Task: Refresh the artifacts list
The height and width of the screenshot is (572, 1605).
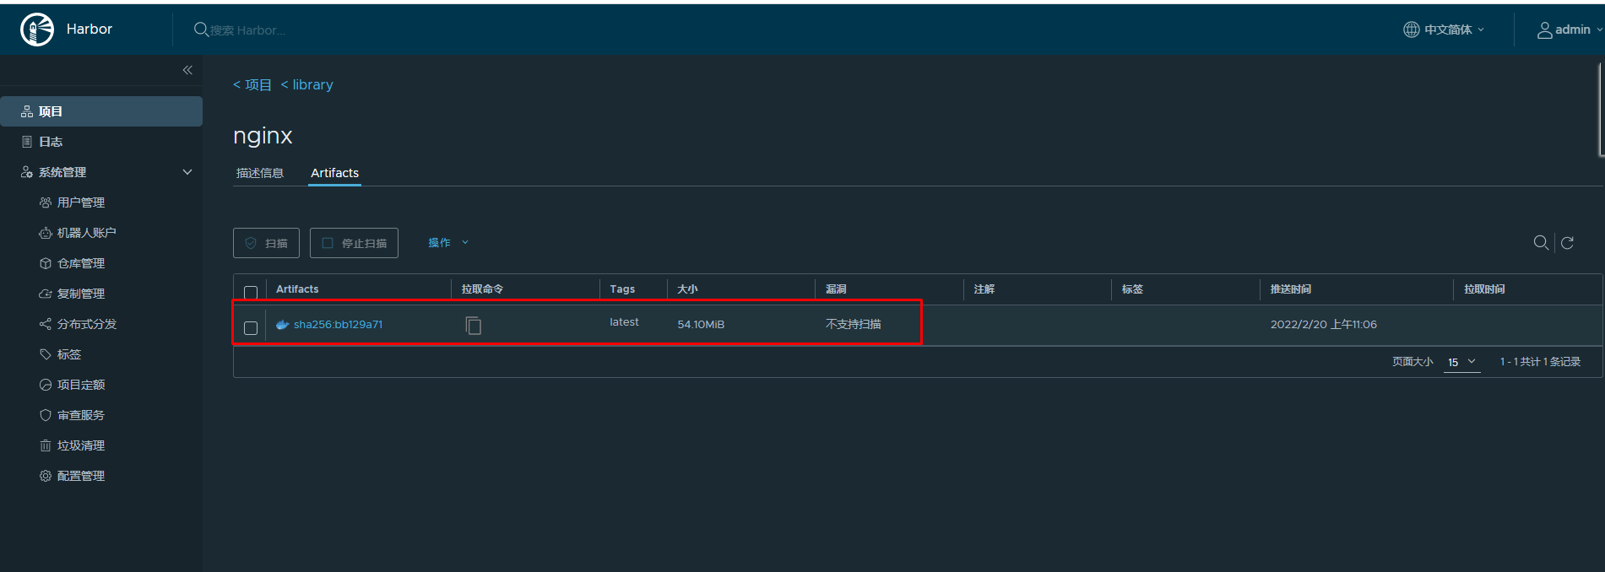Action: (x=1567, y=243)
